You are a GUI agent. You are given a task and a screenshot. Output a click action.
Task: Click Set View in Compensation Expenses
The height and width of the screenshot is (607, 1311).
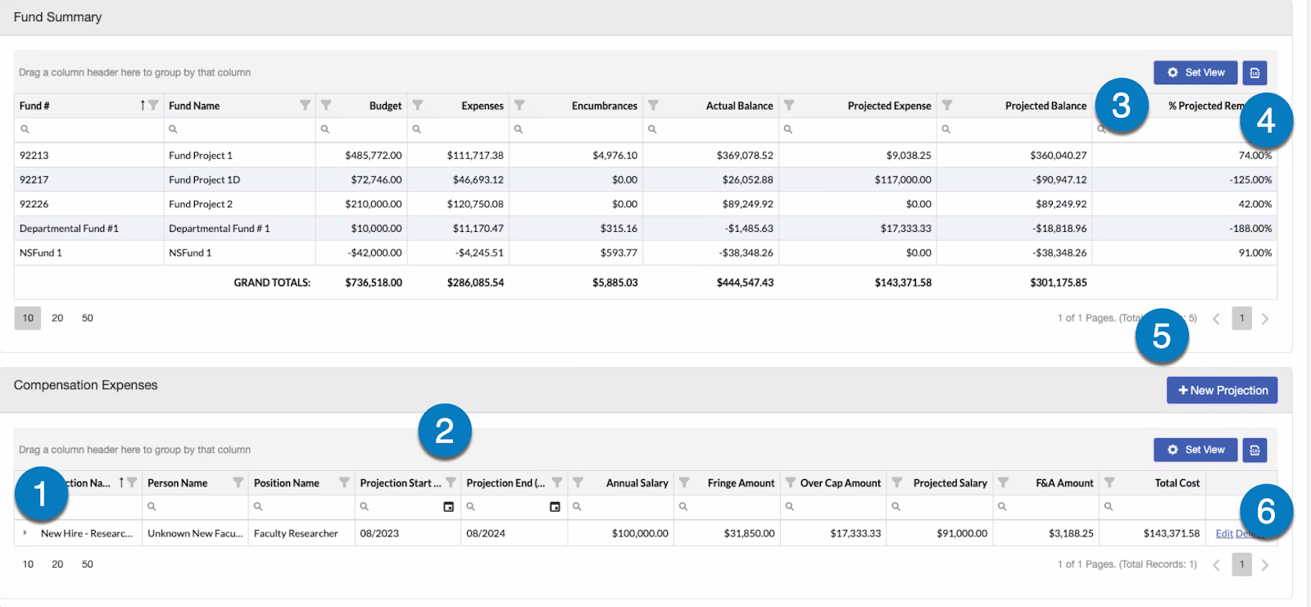[x=1195, y=450]
